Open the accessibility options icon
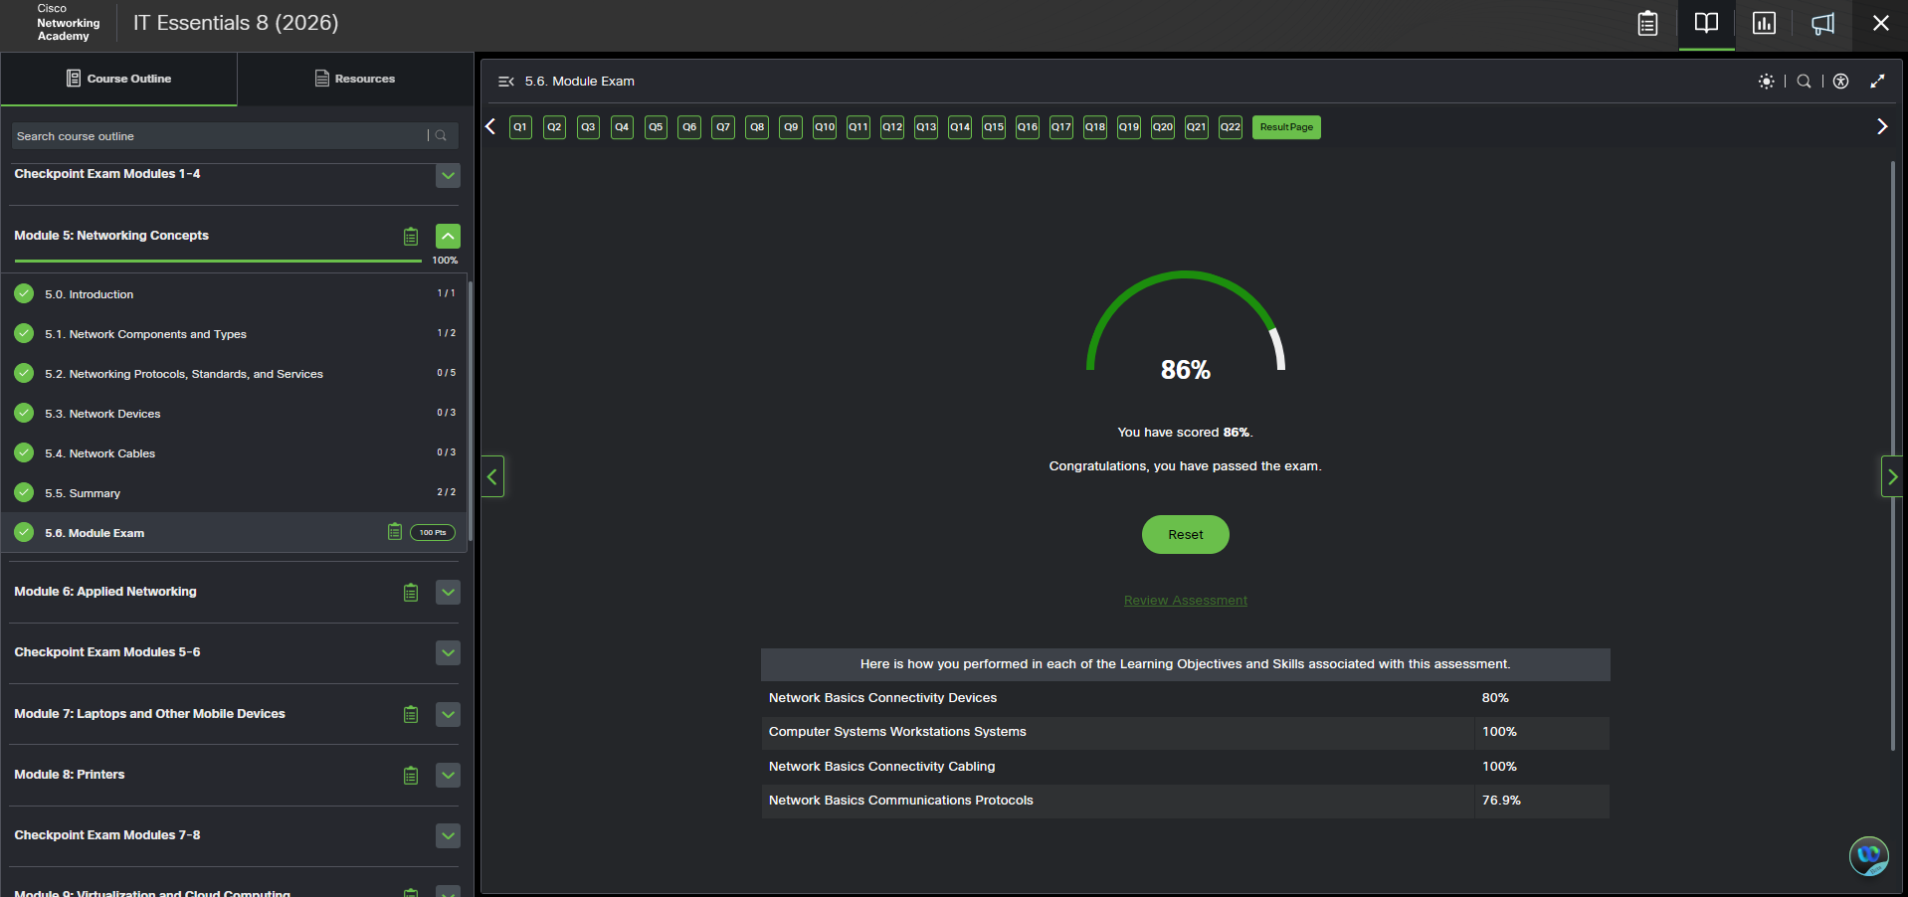The height and width of the screenshot is (897, 1908). click(1841, 82)
